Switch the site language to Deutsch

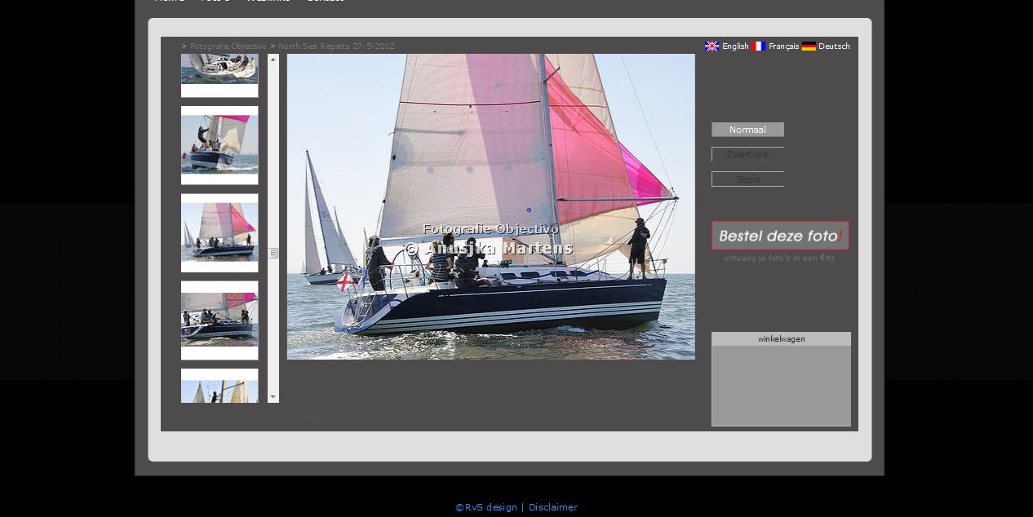click(826, 46)
